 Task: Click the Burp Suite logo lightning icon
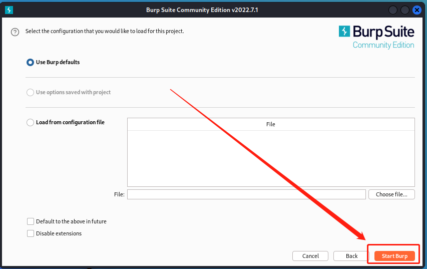[x=344, y=31]
